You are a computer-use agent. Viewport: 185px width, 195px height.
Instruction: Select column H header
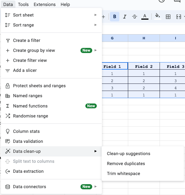[144, 38]
